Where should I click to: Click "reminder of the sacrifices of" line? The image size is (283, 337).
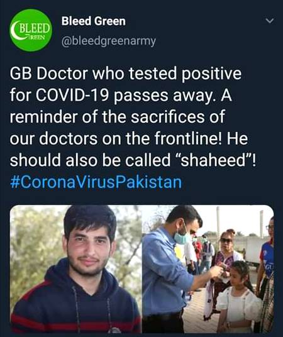[x=118, y=117]
